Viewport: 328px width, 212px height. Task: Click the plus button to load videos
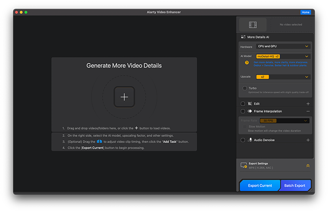coord(124,97)
